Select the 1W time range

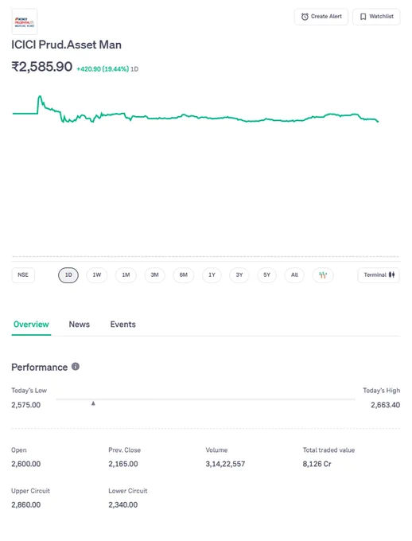point(96,275)
